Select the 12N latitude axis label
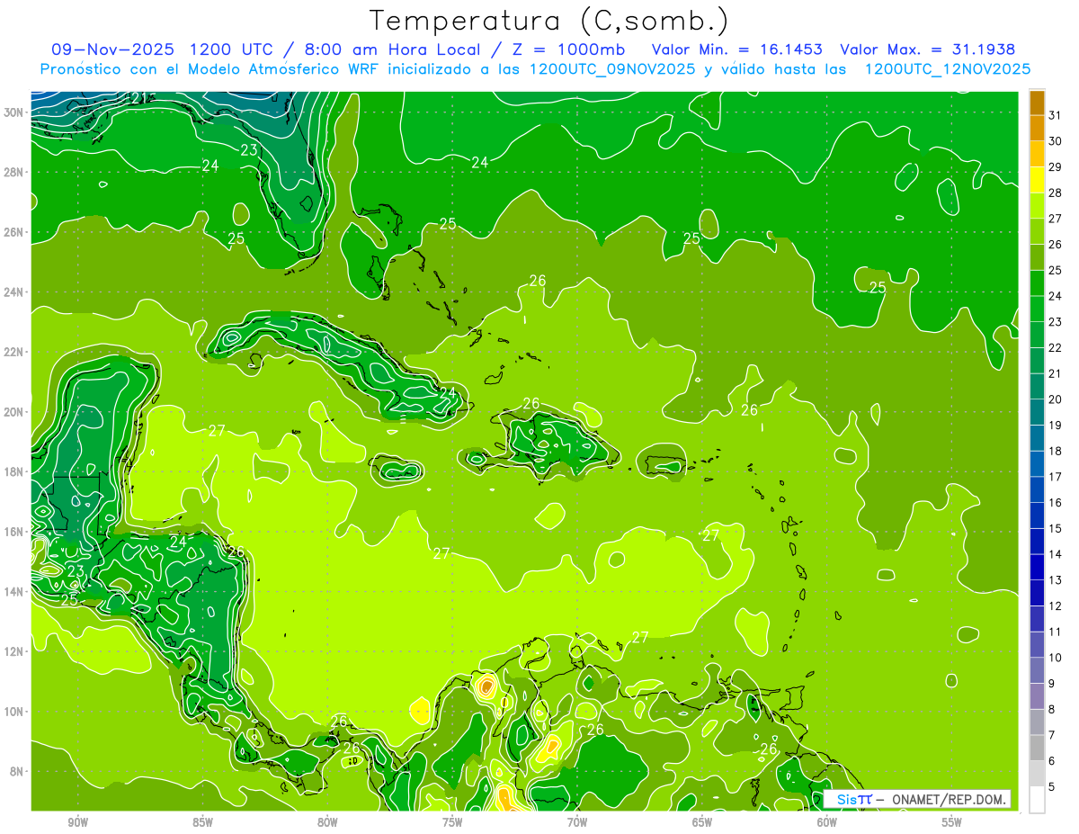Viewport: 1079px width, 834px height. pyautogui.click(x=13, y=651)
